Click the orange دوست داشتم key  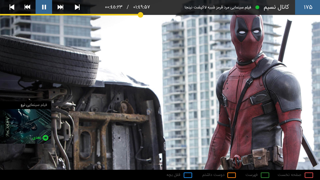coord(232,175)
